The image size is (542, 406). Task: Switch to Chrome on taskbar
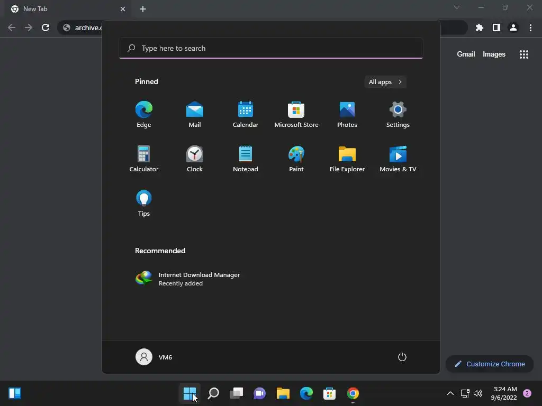(353, 393)
